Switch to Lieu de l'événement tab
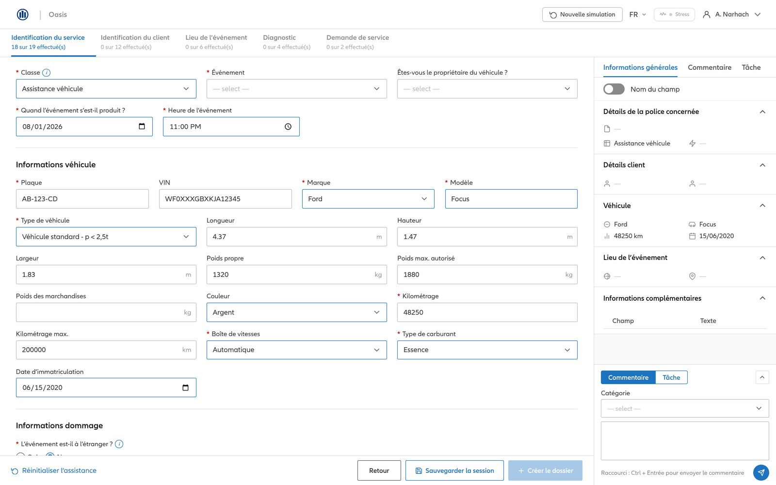 (216, 42)
